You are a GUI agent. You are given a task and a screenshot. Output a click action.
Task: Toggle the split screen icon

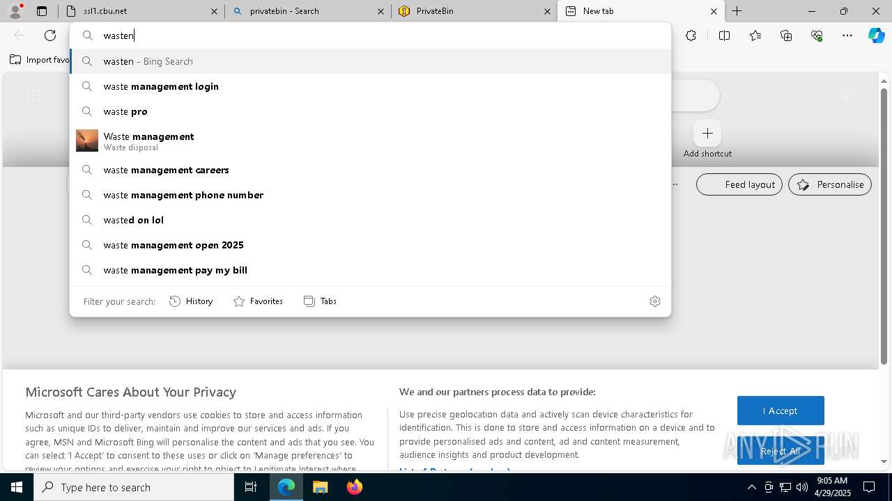pyautogui.click(x=724, y=35)
